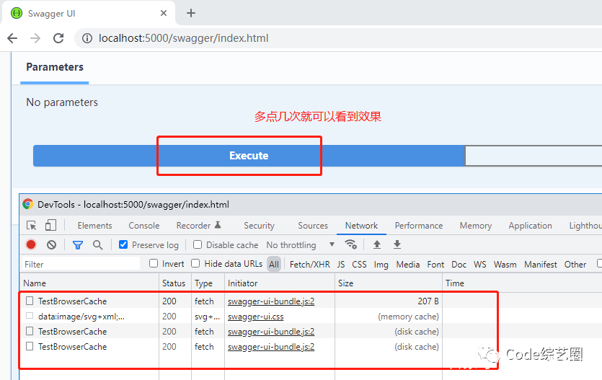Filter requests by Font
This screenshot has height=380, width=602.
pyautogui.click(x=435, y=265)
